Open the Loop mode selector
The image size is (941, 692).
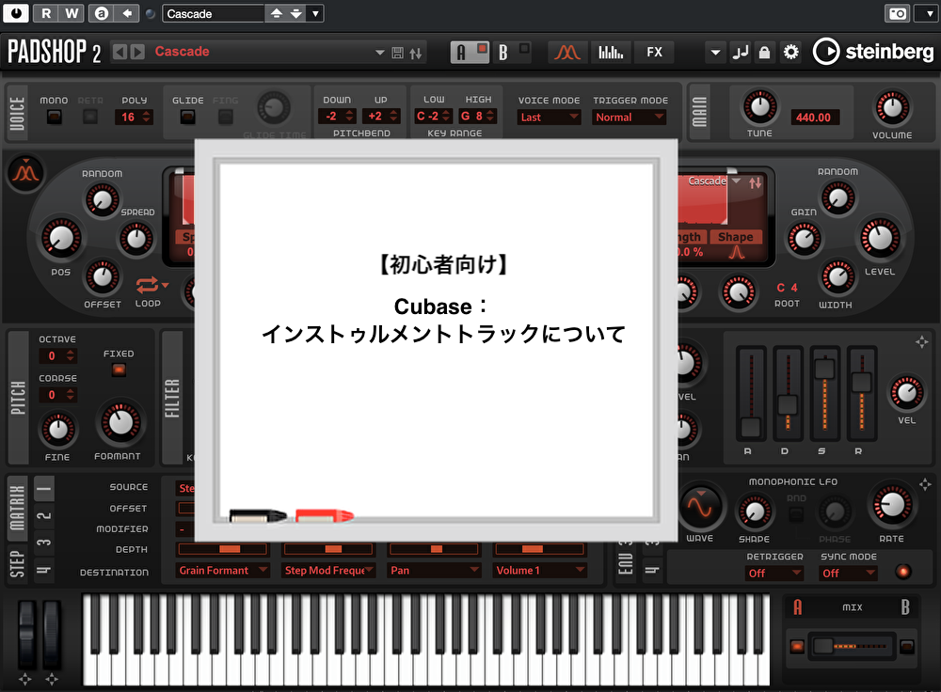click(x=152, y=286)
